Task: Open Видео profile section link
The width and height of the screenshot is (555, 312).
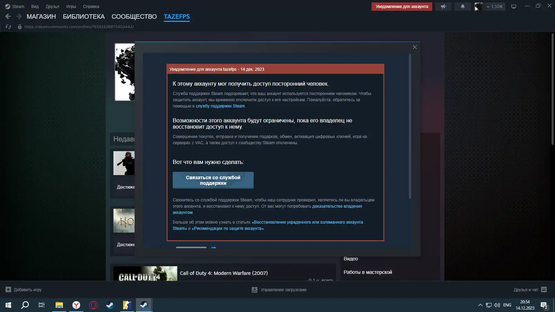Action: 351,259
